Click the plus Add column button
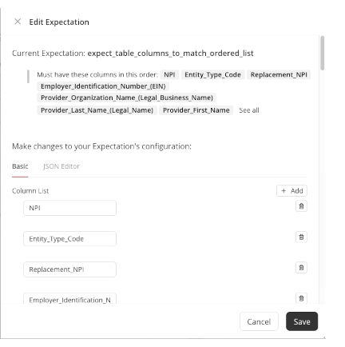 tap(291, 191)
